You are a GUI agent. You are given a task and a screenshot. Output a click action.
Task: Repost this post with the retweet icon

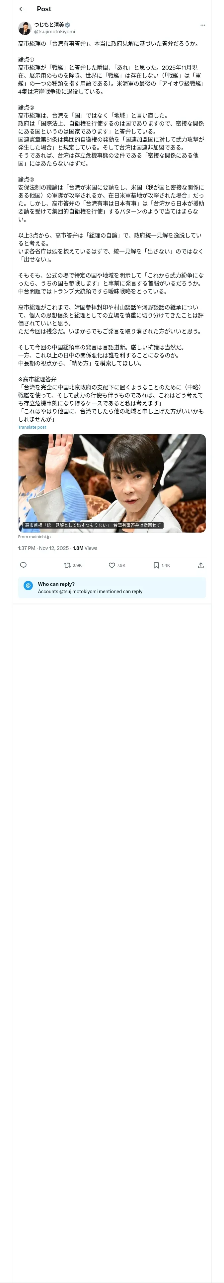click(68, 565)
